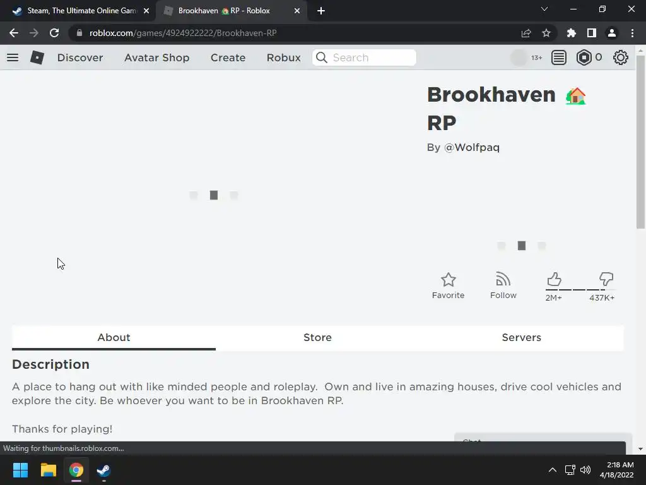Toggle the Chrome side panel icon
646x485 pixels.
pos(592,33)
